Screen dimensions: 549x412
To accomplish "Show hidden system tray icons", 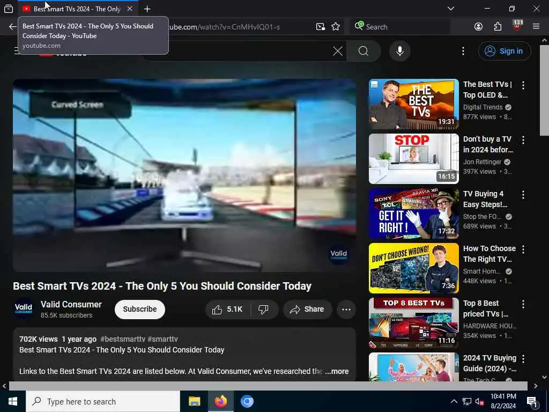I will 454,401.
